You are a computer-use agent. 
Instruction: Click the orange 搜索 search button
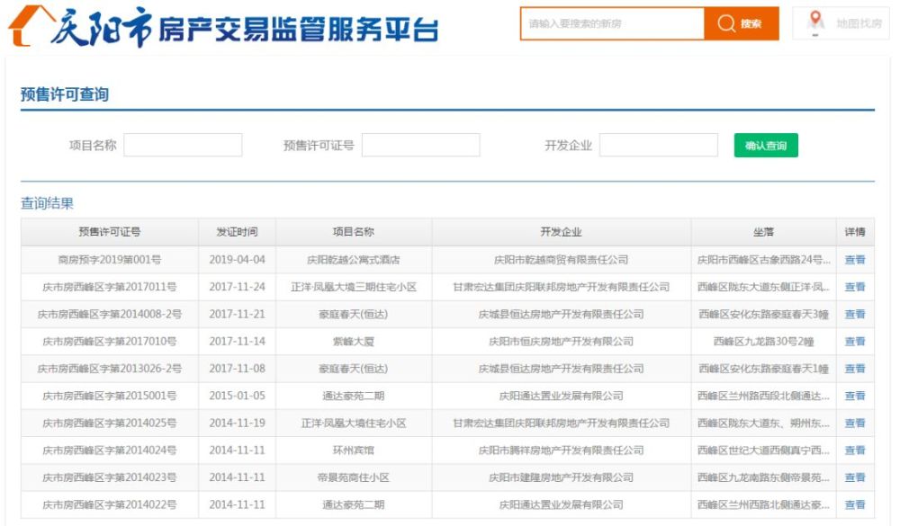[742, 23]
